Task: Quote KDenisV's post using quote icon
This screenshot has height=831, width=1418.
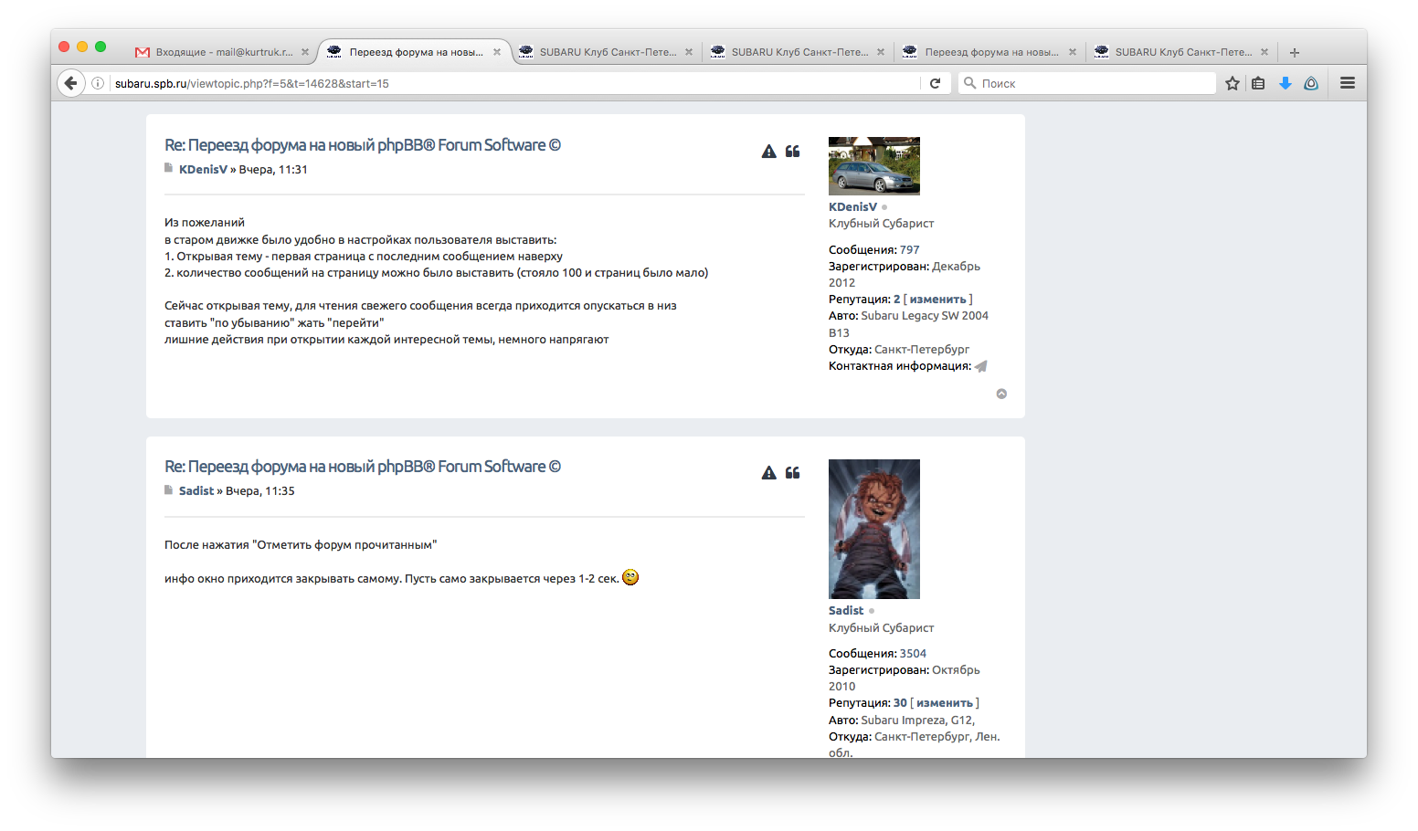Action: click(x=792, y=152)
